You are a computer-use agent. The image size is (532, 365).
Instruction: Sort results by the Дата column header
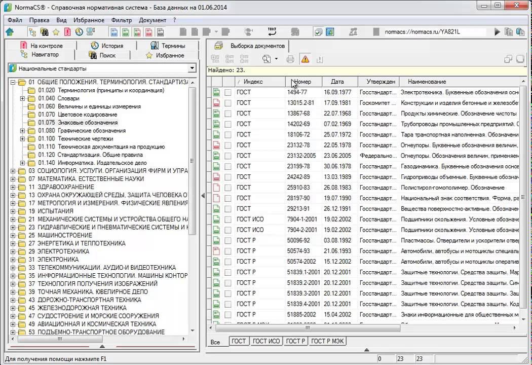point(339,82)
